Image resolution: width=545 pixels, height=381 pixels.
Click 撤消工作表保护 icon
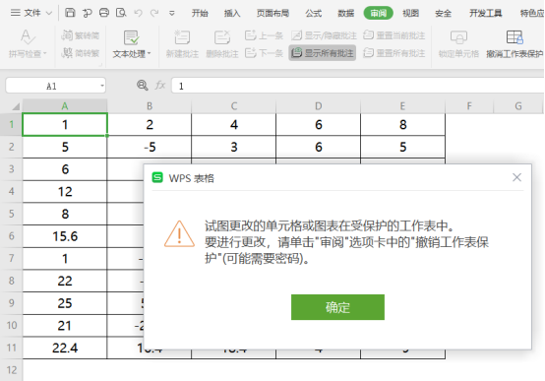click(x=515, y=37)
